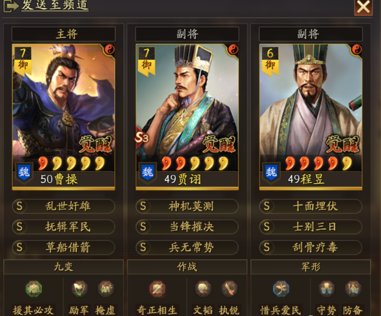Click the 援其必攻 formation icon
The width and height of the screenshot is (381, 316).
(x=34, y=289)
